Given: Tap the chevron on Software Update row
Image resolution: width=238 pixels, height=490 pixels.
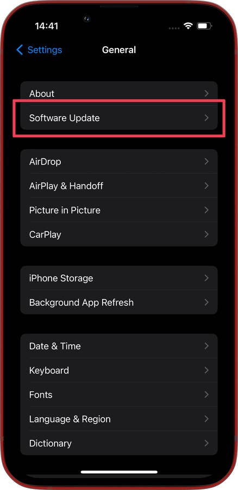Looking at the screenshot, I should [206, 118].
